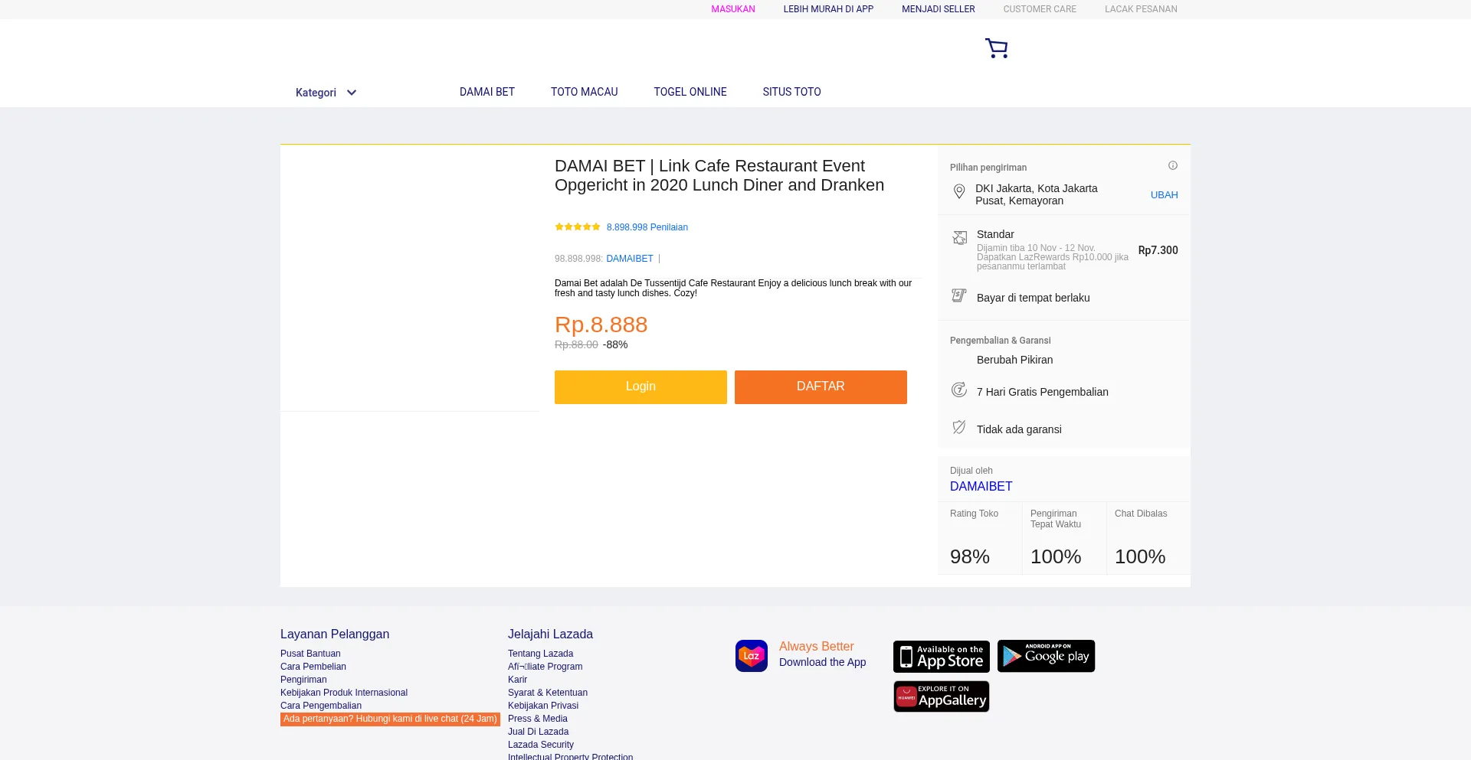Screen dimensions: 1471x760
Task: Click the orange DAFTAR button
Action: click(x=821, y=387)
